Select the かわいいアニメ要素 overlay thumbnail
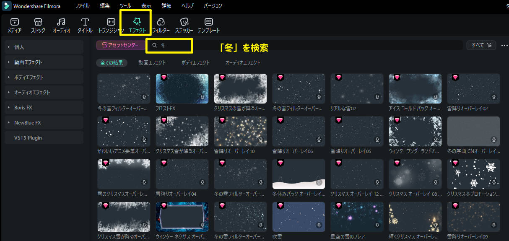Viewport: 509px width, 241px height. point(124,131)
